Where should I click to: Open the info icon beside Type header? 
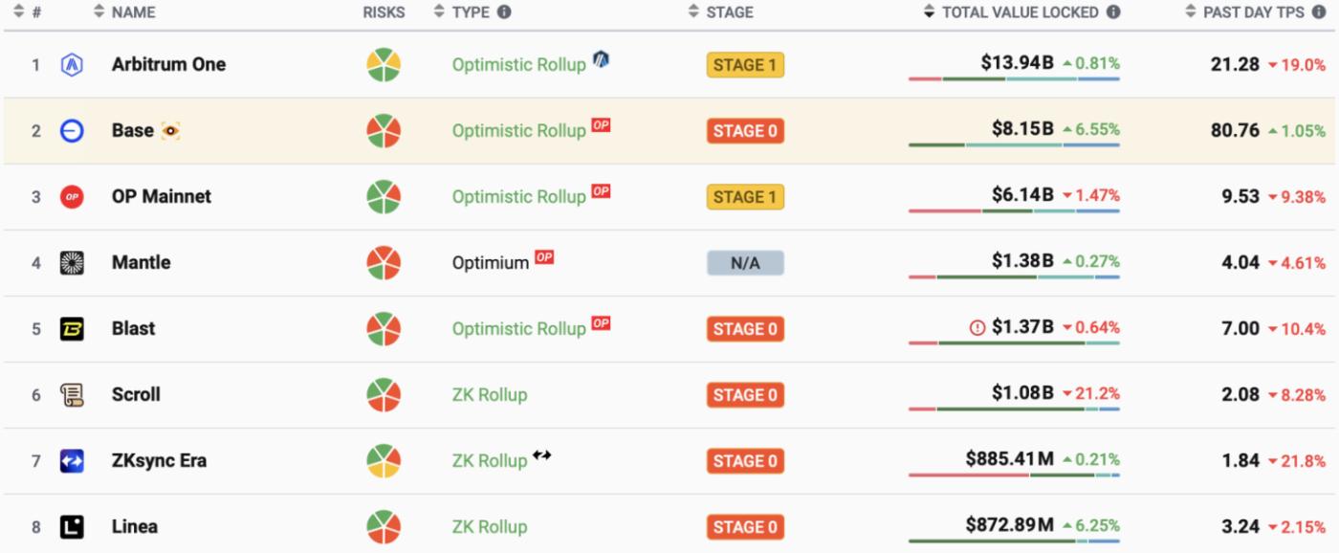click(504, 12)
